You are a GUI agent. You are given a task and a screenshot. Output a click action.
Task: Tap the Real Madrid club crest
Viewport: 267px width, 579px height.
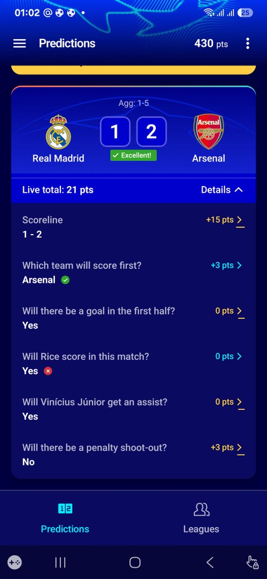click(x=58, y=132)
